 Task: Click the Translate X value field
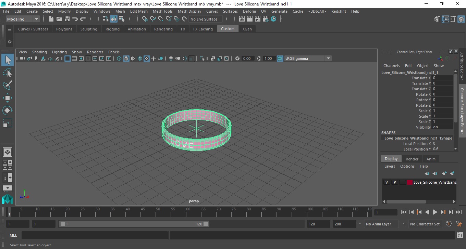[442, 78]
